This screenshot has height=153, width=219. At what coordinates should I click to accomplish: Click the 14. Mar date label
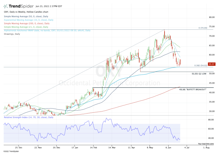(112, 148)
